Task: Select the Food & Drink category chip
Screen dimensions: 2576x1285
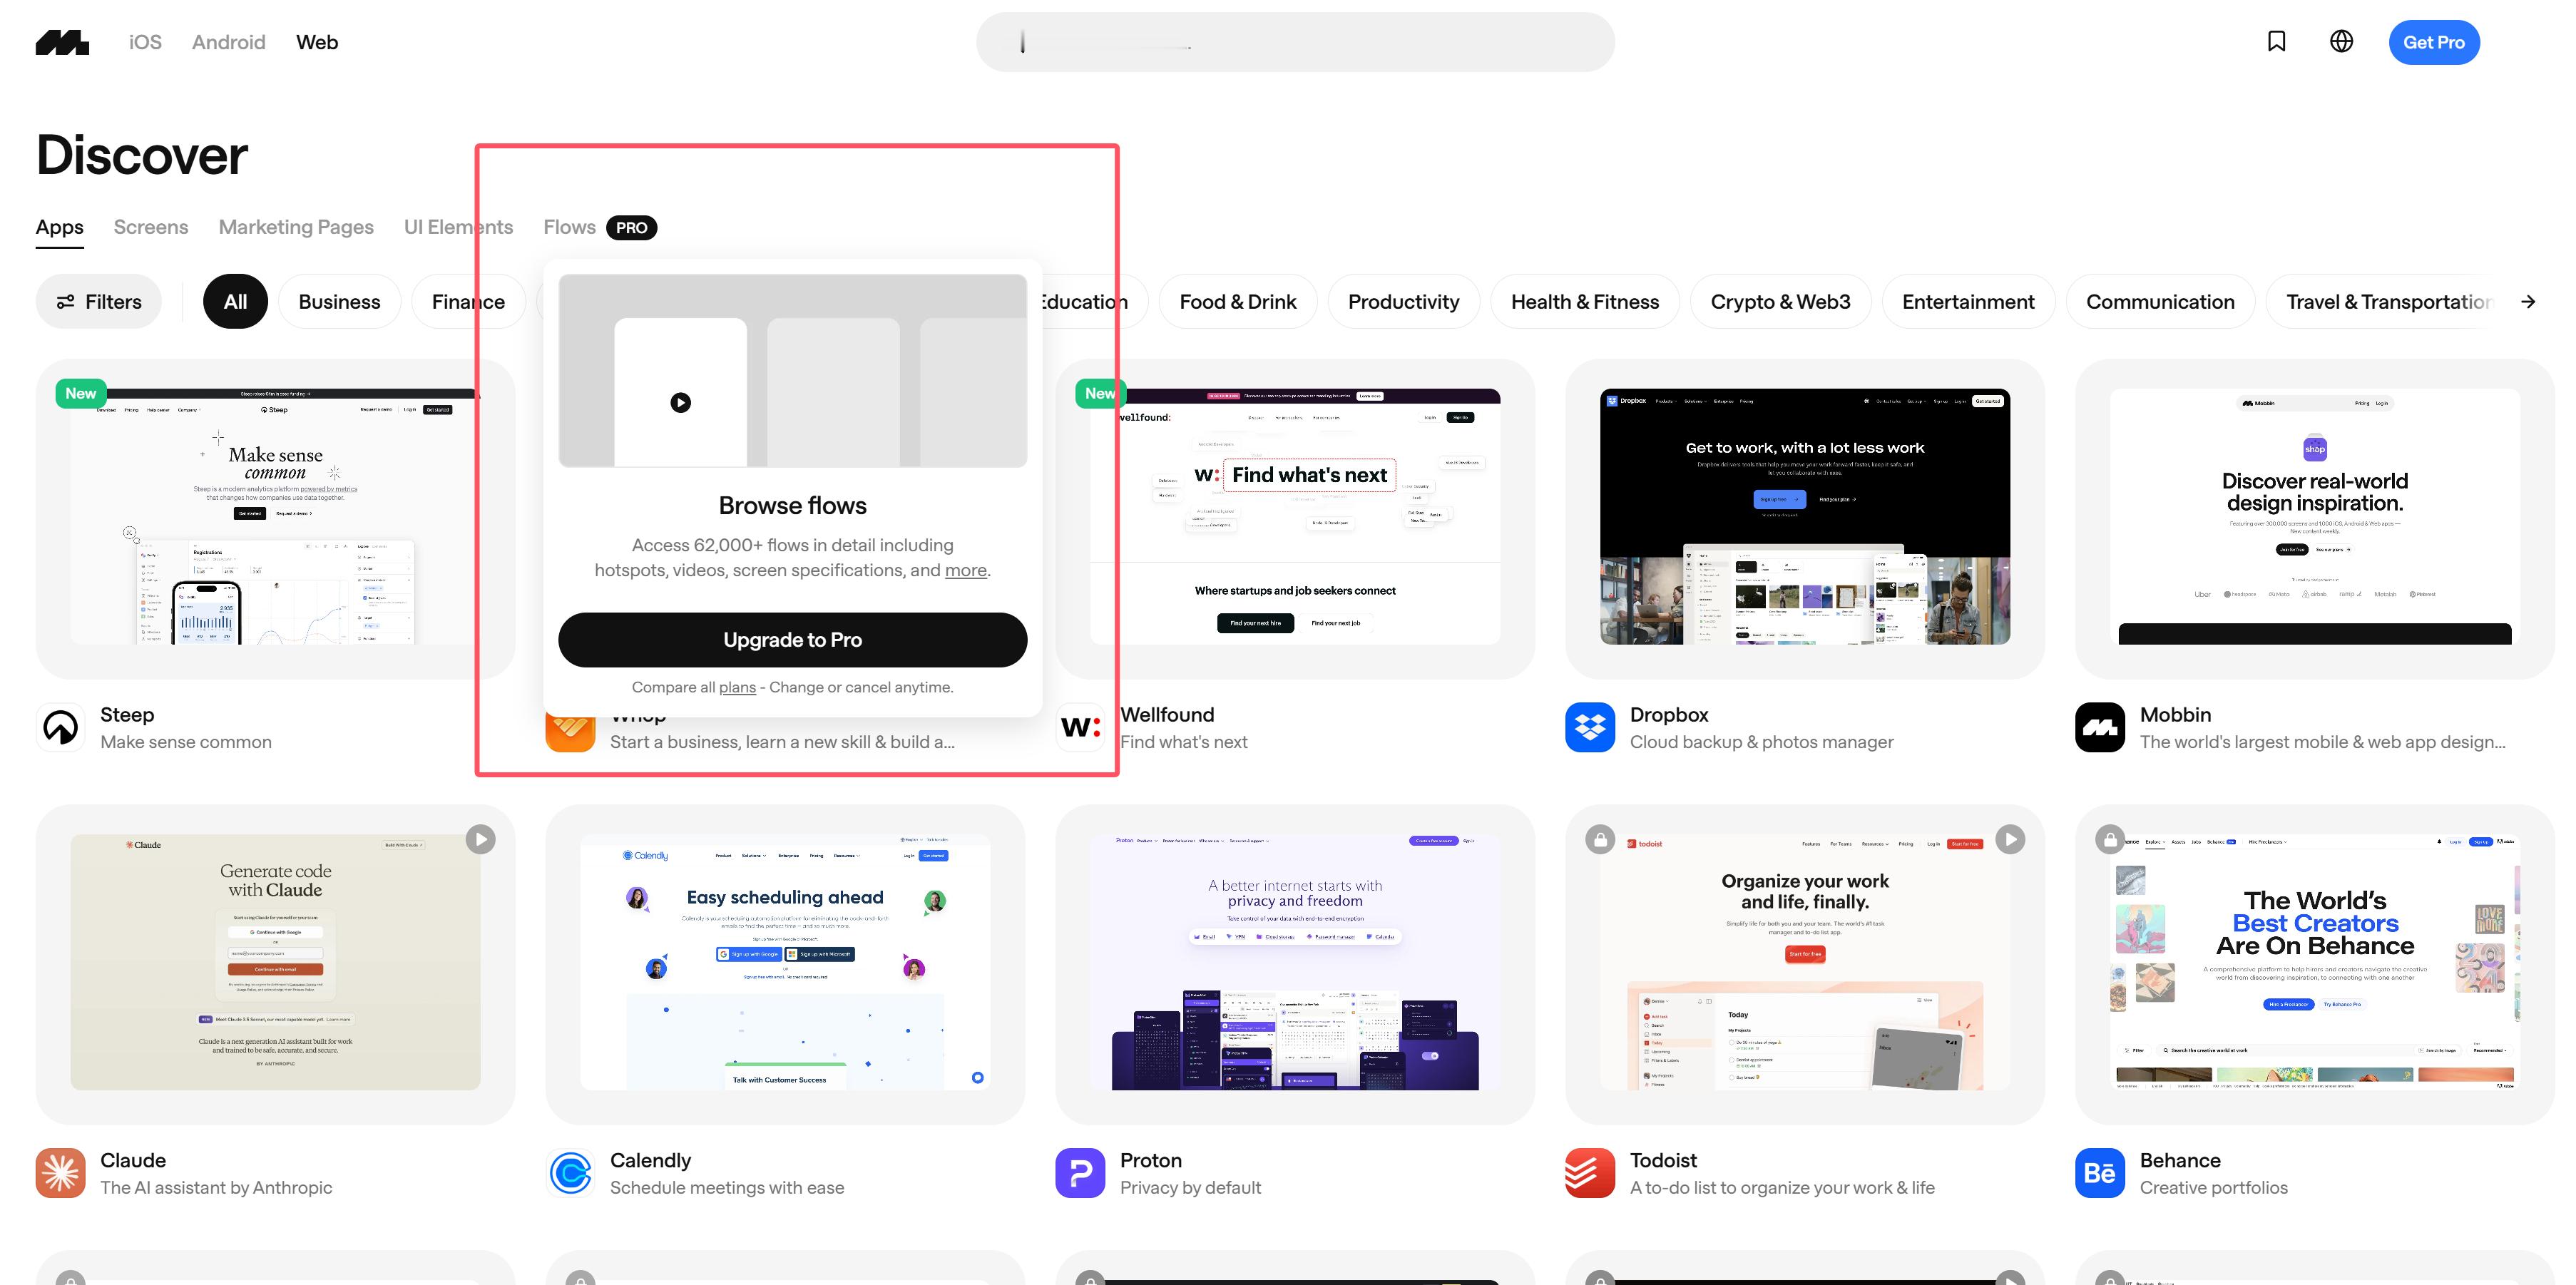Action: (1237, 301)
